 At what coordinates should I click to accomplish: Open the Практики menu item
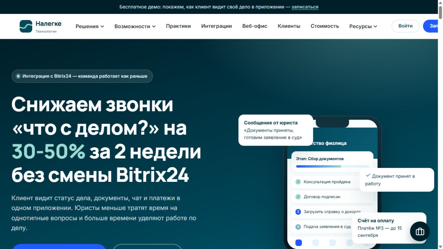178,26
